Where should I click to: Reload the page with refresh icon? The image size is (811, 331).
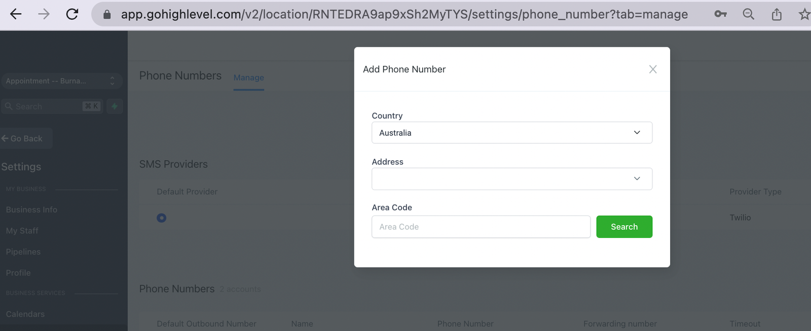(x=72, y=14)
